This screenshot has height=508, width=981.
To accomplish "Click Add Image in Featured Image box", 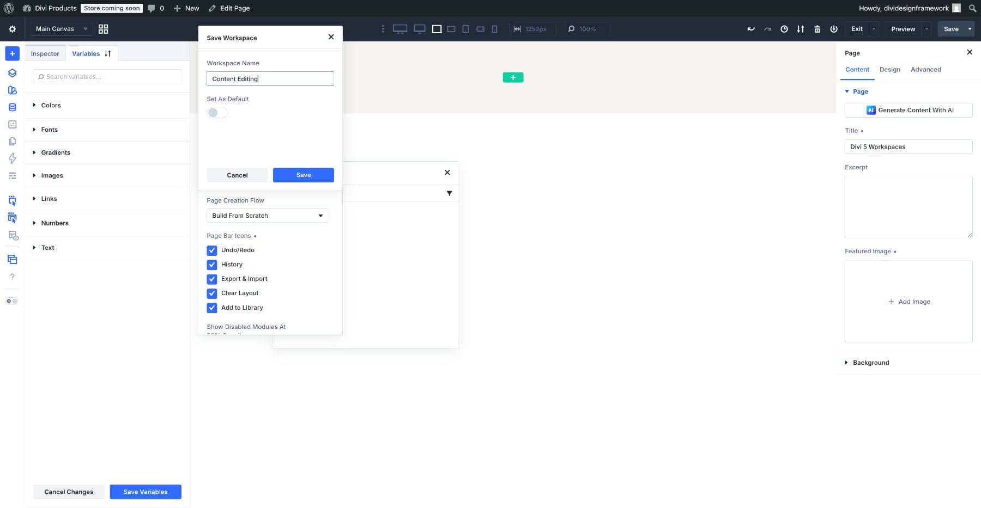I will click(909, 302).
